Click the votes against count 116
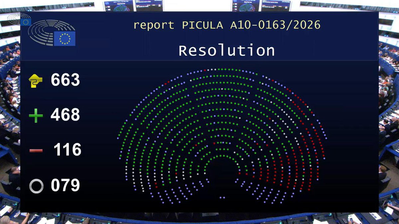The height and width of the screenshot is (224, 399). (67, 150)
